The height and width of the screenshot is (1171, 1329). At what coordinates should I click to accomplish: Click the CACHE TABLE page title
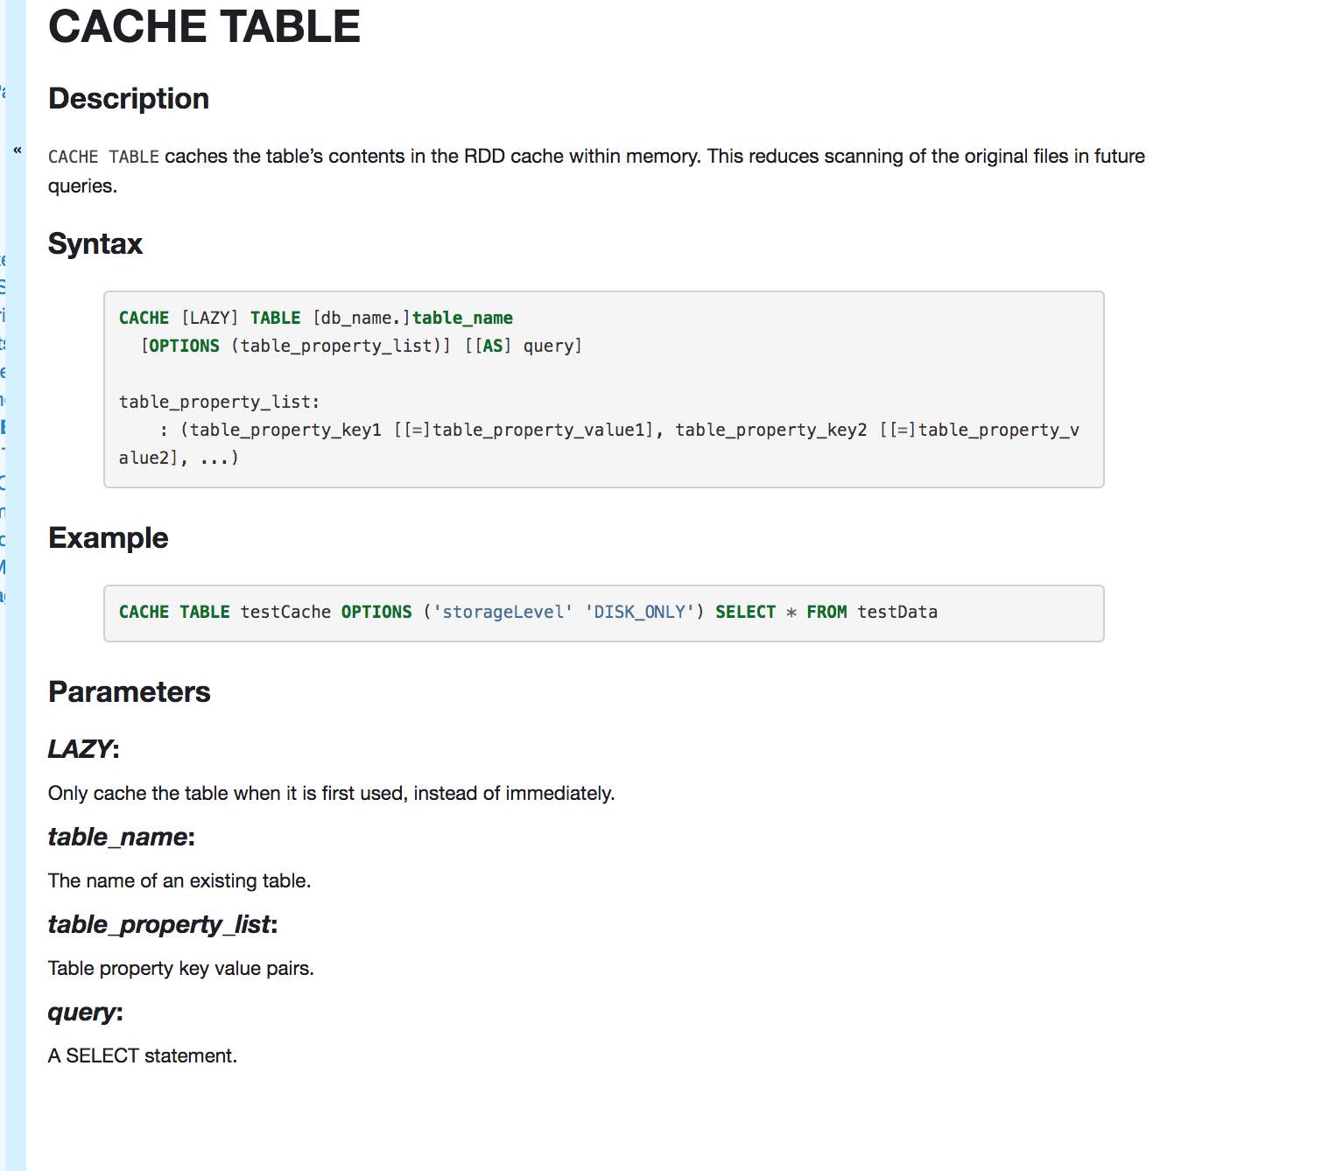pyautogui.click(x=204, y=26)
